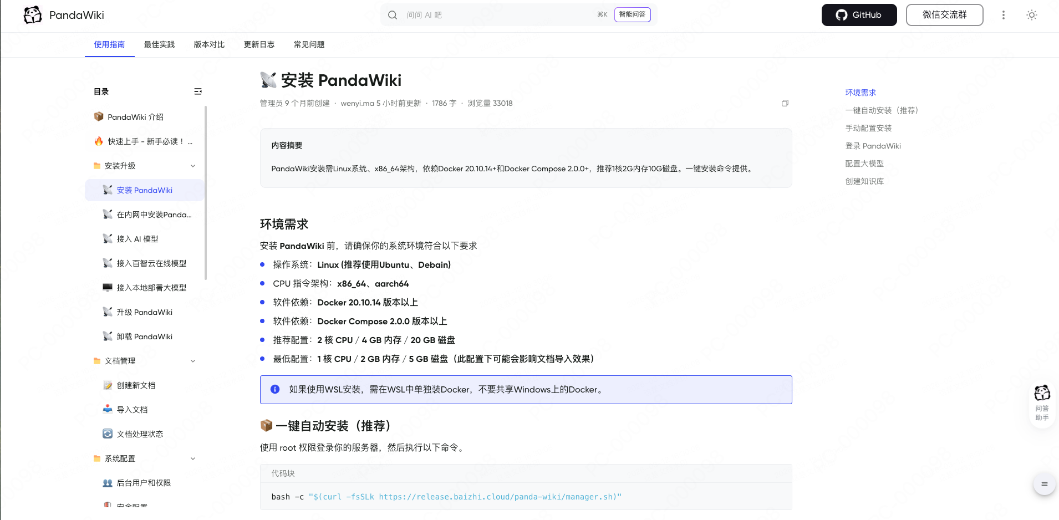1059x520 pixels.
Task: Collapse the 安装升级 folder chevron
Action: [193, 166]
